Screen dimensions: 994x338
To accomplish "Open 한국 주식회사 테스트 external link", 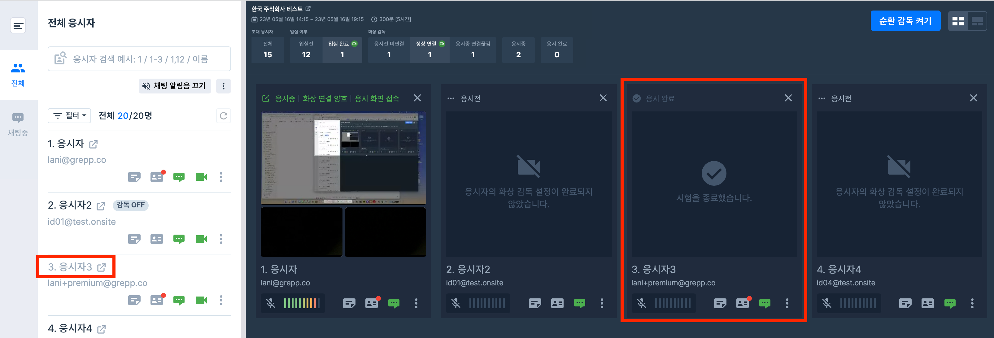I will [308, 8].
